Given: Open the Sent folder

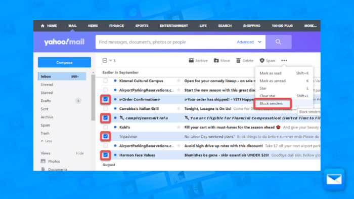Looking at the screenshot, I should (x=45, y=109).
